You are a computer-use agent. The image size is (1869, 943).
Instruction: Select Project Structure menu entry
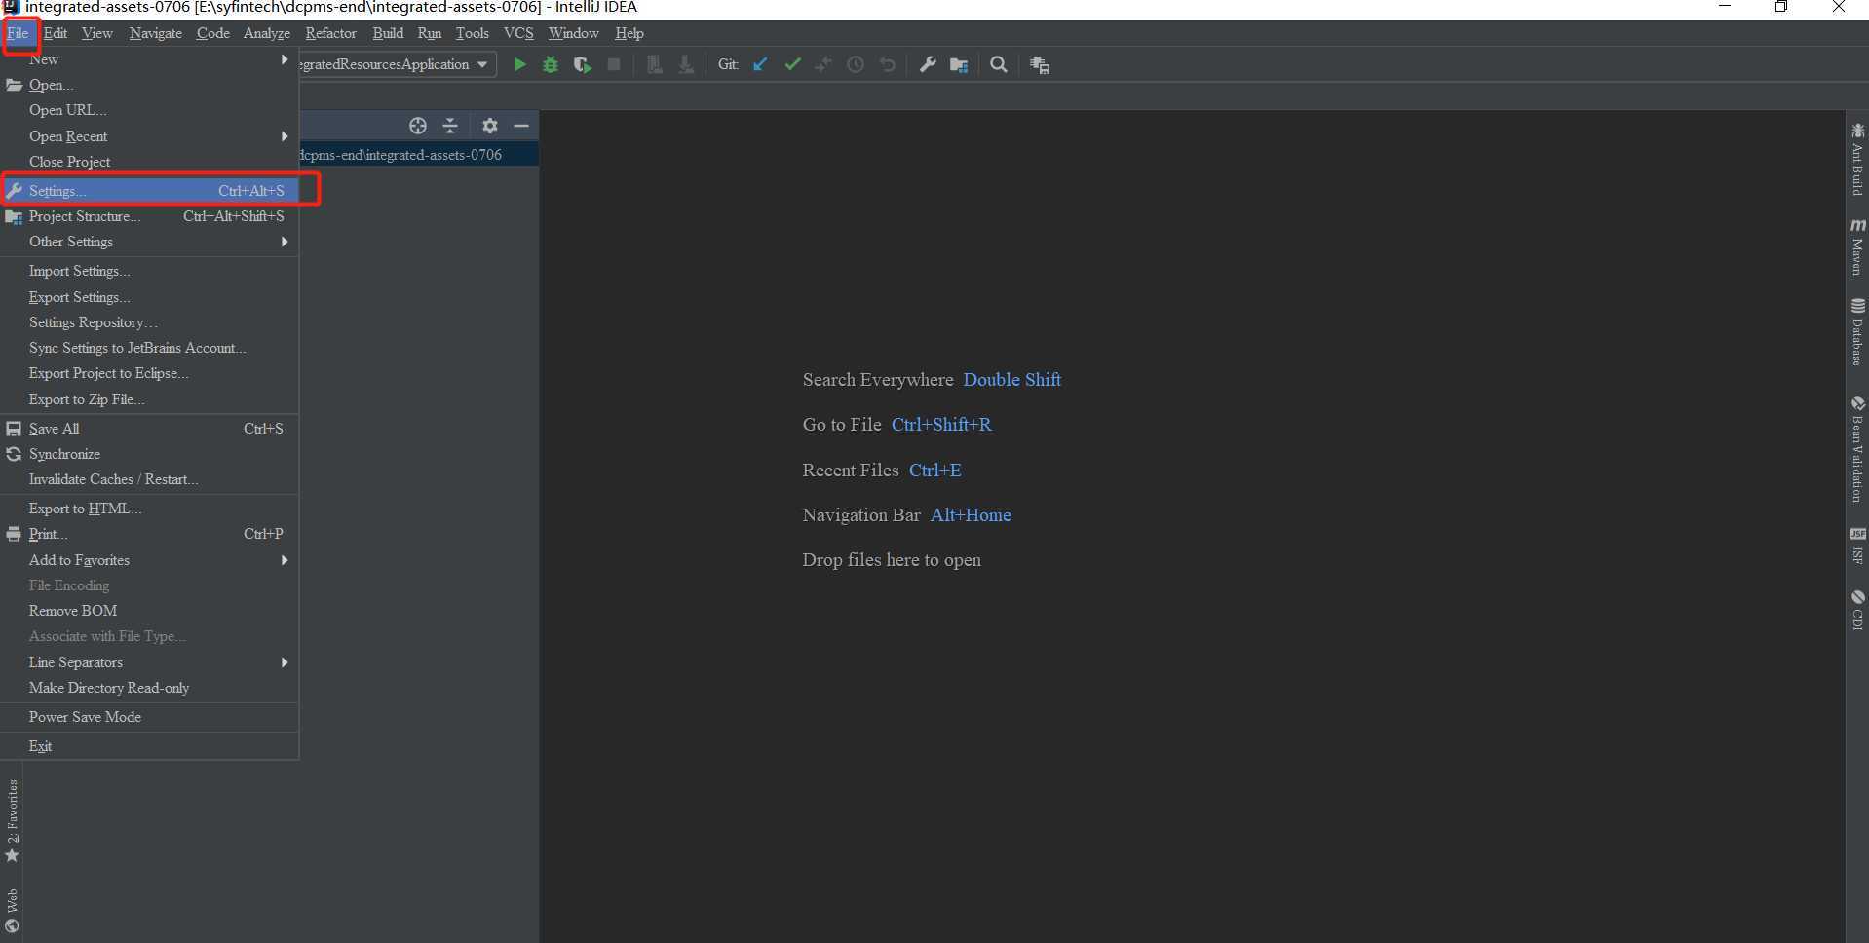(149, 216)
